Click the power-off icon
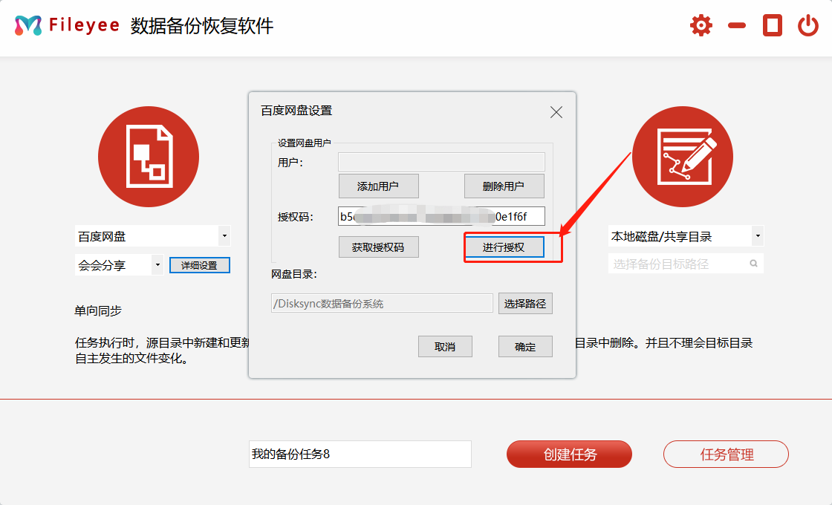The image size is (832, 505). [809, 25]
